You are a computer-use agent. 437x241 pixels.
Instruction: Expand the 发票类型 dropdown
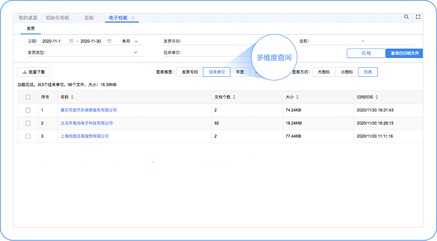[135, 52]
